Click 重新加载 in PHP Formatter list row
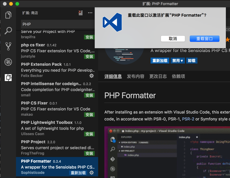Screen dimensions: 230x178 (x=78, y=173)
